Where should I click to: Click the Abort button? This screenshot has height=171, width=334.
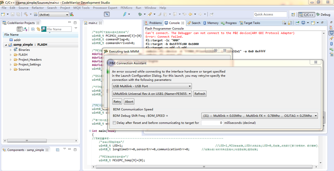click(x=129, y=102)
